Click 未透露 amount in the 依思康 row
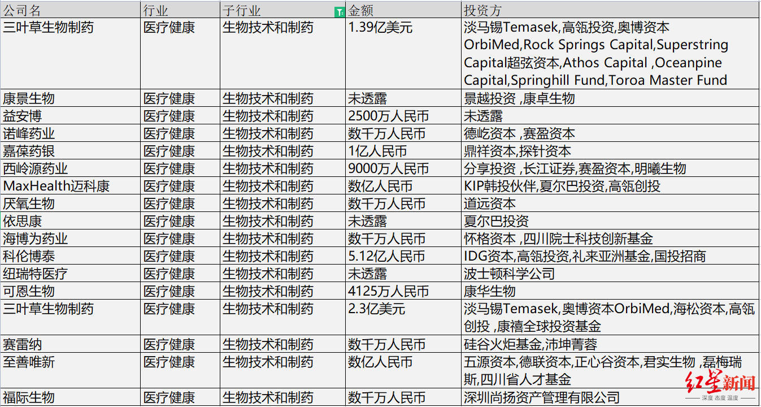Viewport: 761px width, 407px height. point(403,221)
